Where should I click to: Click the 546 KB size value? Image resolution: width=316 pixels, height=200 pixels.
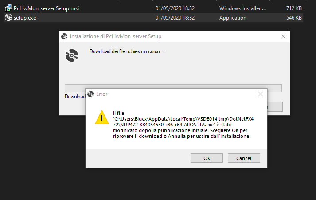294,18
